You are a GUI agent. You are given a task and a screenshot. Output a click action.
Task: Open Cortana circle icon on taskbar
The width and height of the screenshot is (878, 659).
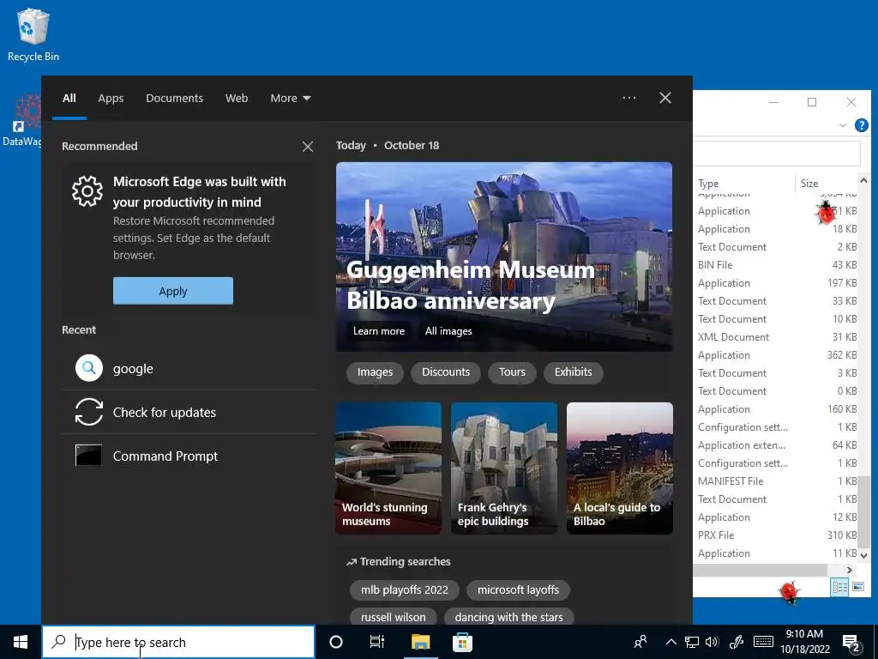point(336,642)
